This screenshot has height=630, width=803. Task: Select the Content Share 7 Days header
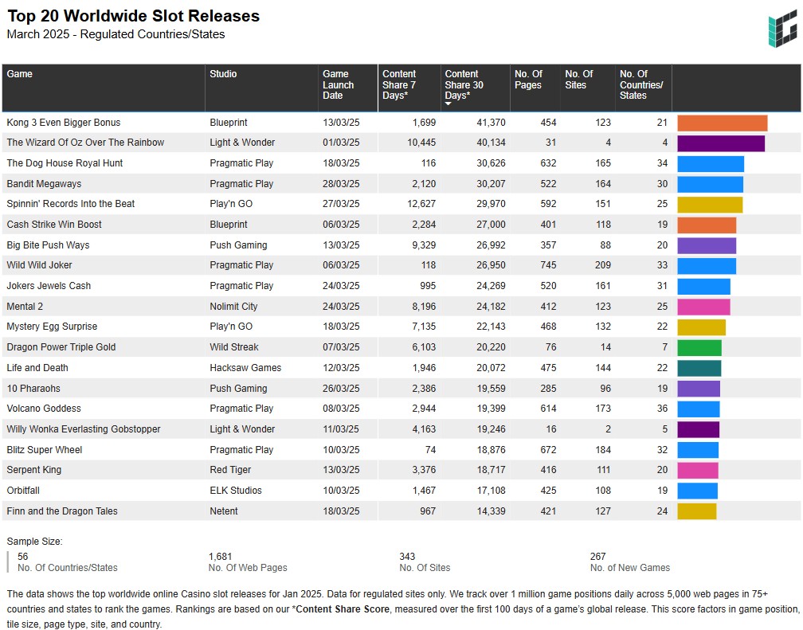pyautogui.click(x=399, y=84)
